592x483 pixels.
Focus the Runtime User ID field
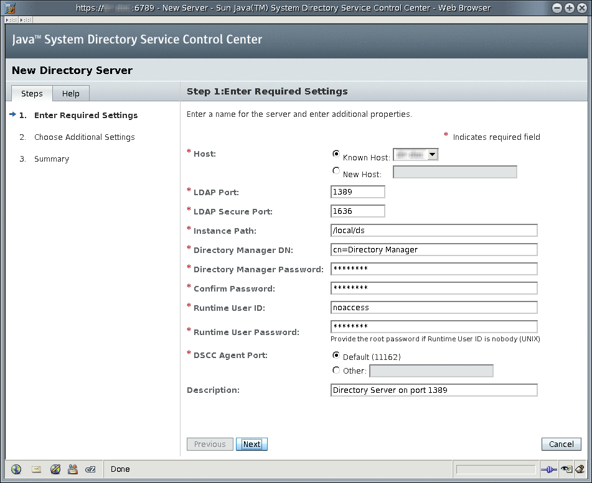pos(434,307)
